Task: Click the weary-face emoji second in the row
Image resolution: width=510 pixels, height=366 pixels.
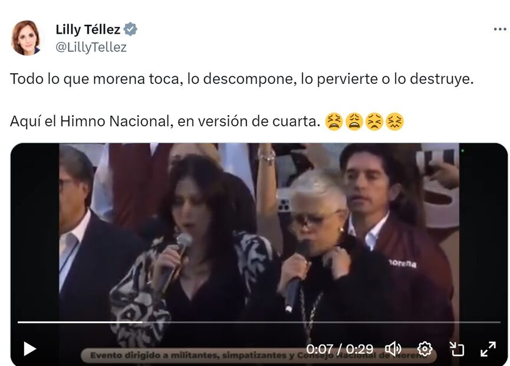Action: click(x=354, y=122)
